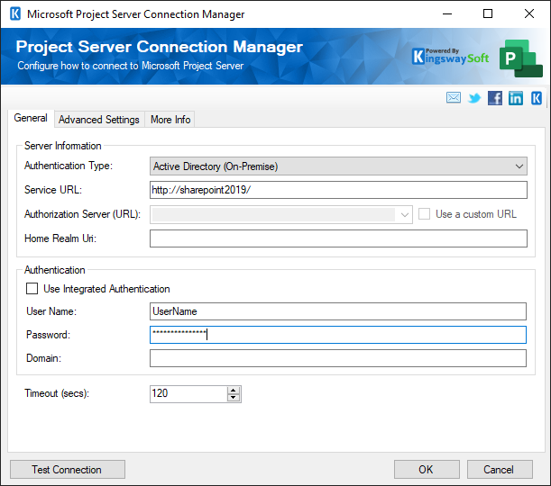551x486 pixels.
Task: Click the Password field
Action: [x=338, y=335]
